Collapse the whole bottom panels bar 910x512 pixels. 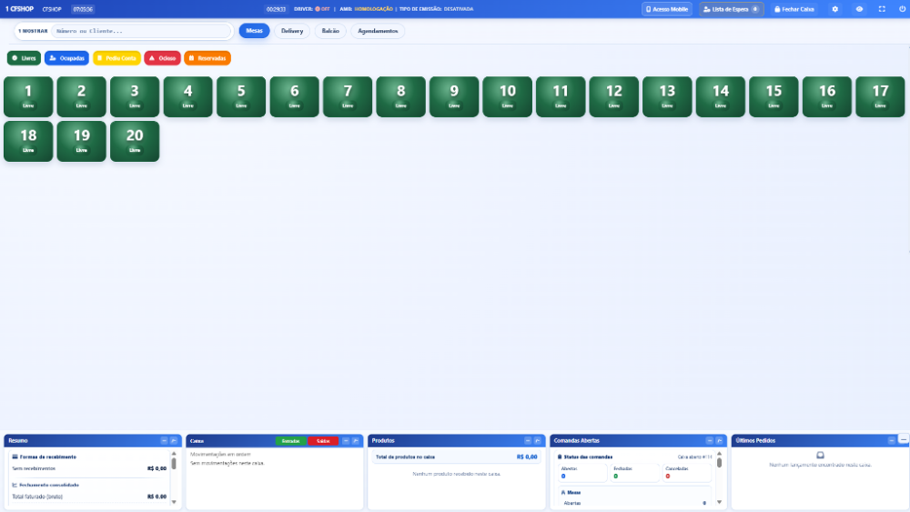[x=904, y=439]
